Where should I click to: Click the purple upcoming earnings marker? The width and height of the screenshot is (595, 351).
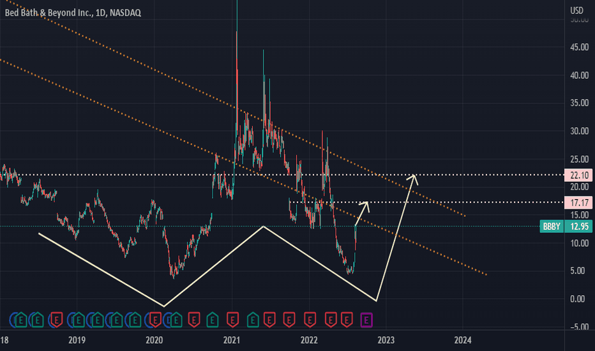pos(366,320)
